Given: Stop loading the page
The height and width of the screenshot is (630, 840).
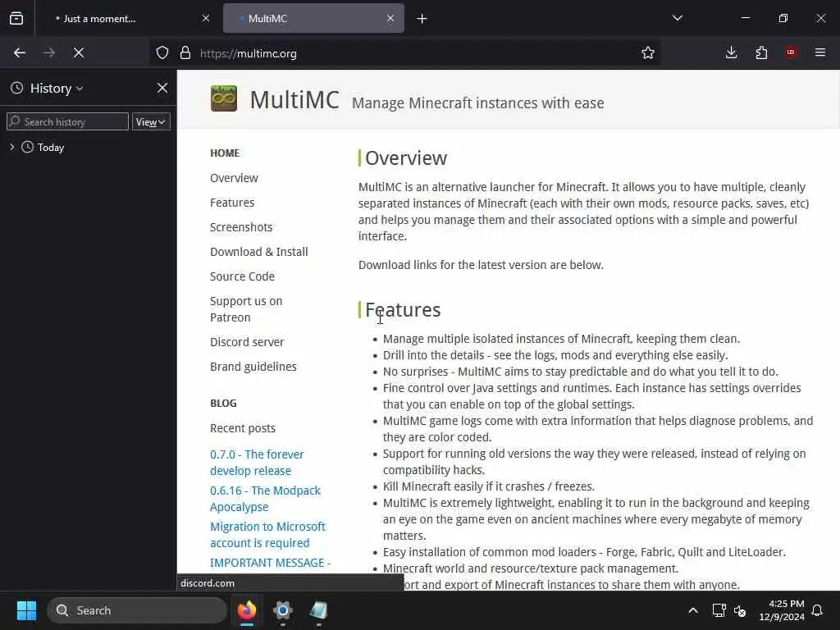Looking at the screenshot, I should 79,52.
